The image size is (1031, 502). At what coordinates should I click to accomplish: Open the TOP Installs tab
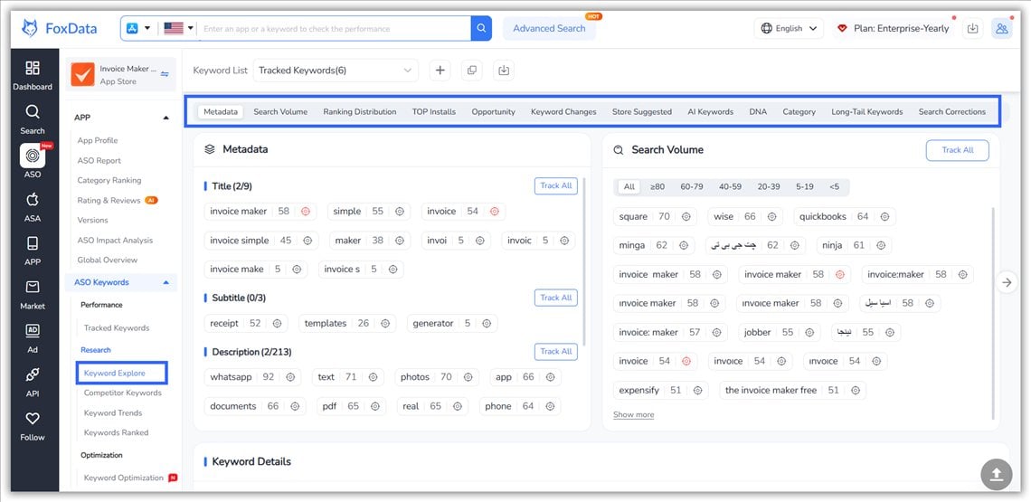pyautogui.click(x=434, y=112)
